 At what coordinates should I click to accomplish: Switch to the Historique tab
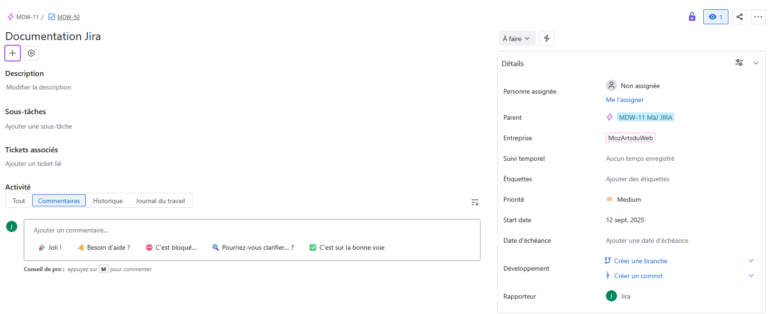tap(108, 201)
